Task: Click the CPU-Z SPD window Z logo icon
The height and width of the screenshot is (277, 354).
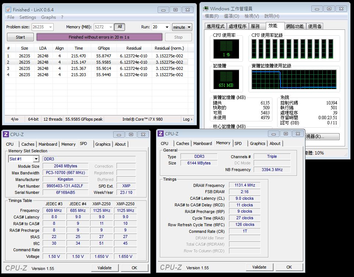Action: coord(6,134)
